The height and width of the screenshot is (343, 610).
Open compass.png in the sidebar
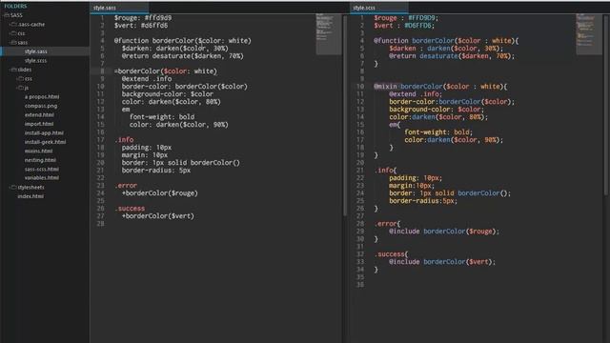click(41, 106)
